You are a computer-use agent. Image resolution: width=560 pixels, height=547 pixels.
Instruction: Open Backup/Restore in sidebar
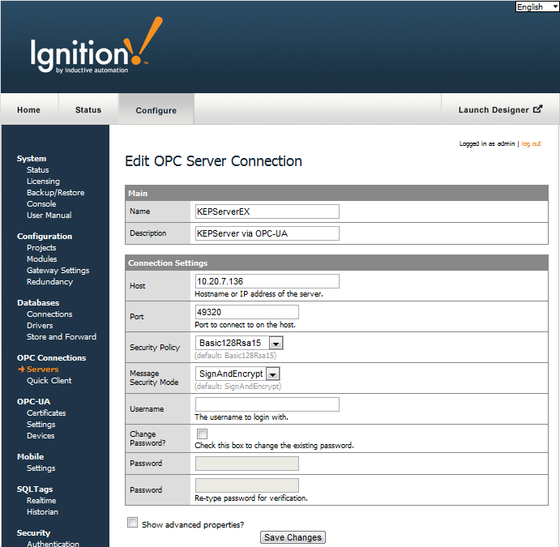click(55, 193)
